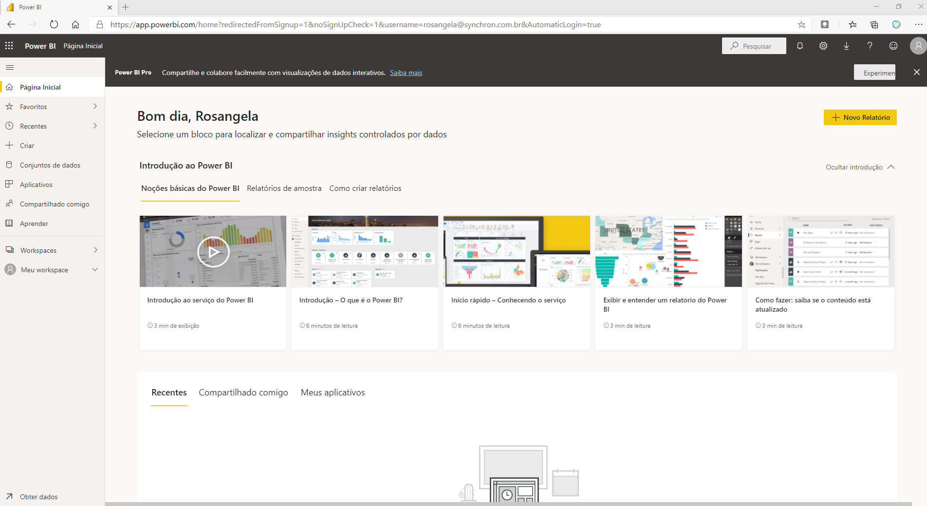Click Obter dados link at bottom

[x=39, y=497]
